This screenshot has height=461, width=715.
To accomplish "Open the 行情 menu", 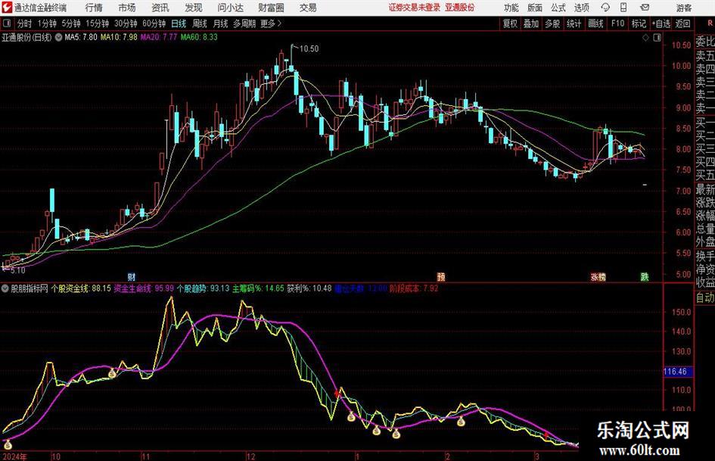I will point(94,8).
